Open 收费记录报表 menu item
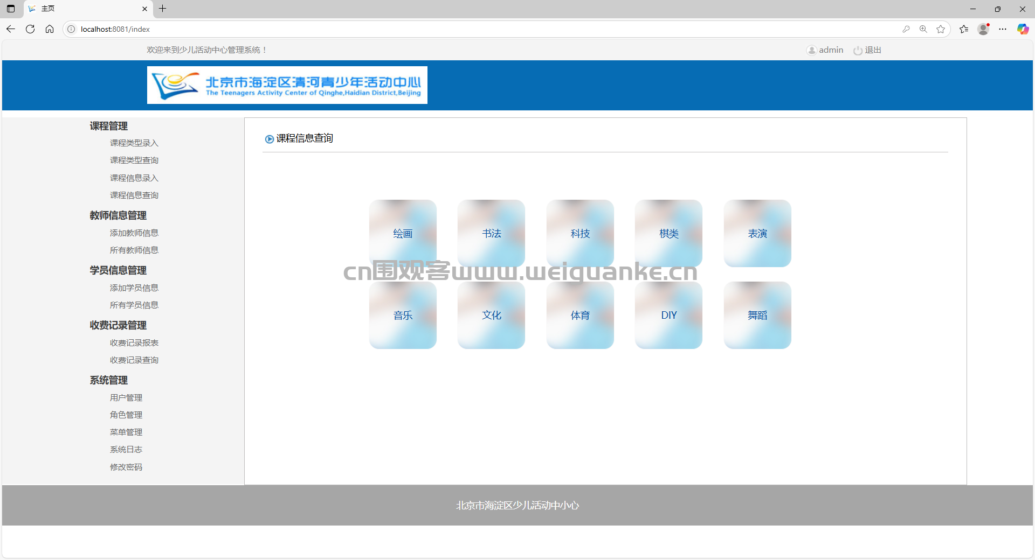This screenshot has width=1035, height=560. pyautogui.click(x=134, y=342)
